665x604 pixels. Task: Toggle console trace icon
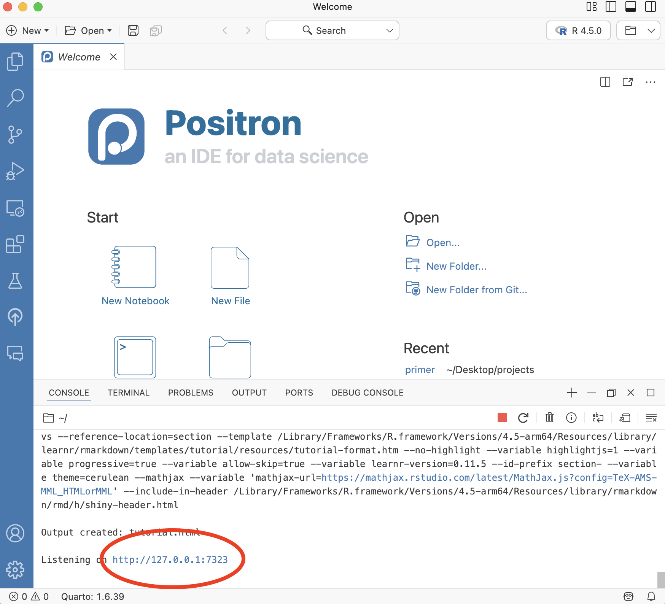[x=625, y=418]
